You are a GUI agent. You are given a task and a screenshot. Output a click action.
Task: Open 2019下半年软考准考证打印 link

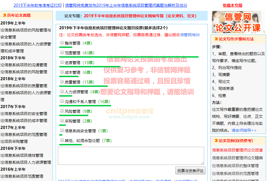38,5
